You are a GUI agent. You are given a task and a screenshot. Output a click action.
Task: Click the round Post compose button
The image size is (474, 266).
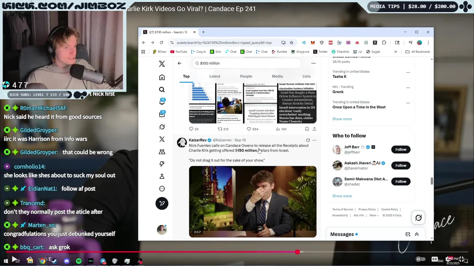[162, 203]
